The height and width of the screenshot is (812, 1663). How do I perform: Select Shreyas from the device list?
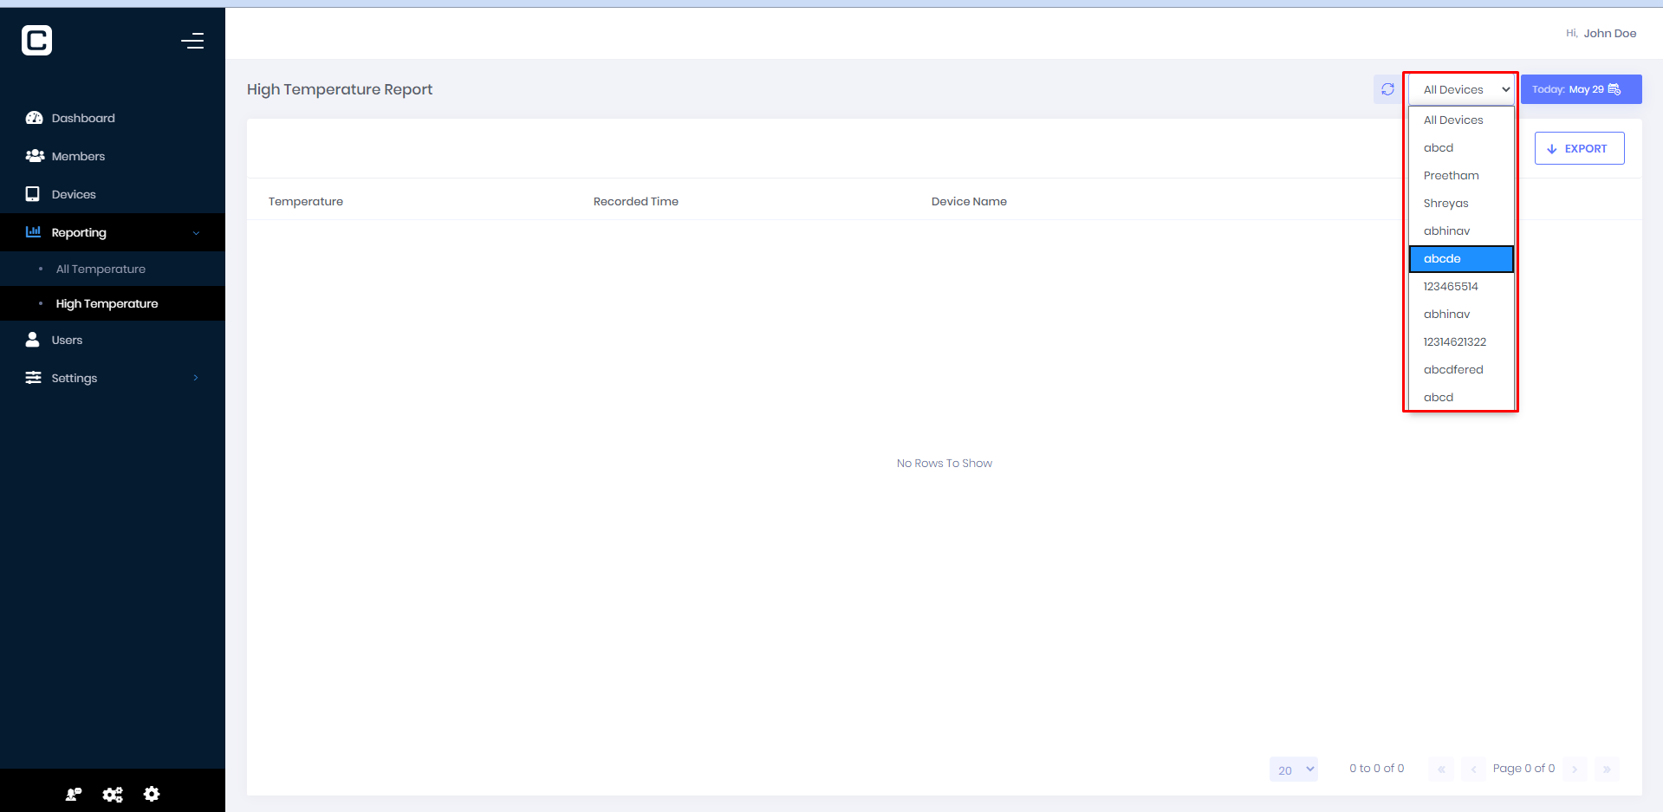tap(1445, 203)
